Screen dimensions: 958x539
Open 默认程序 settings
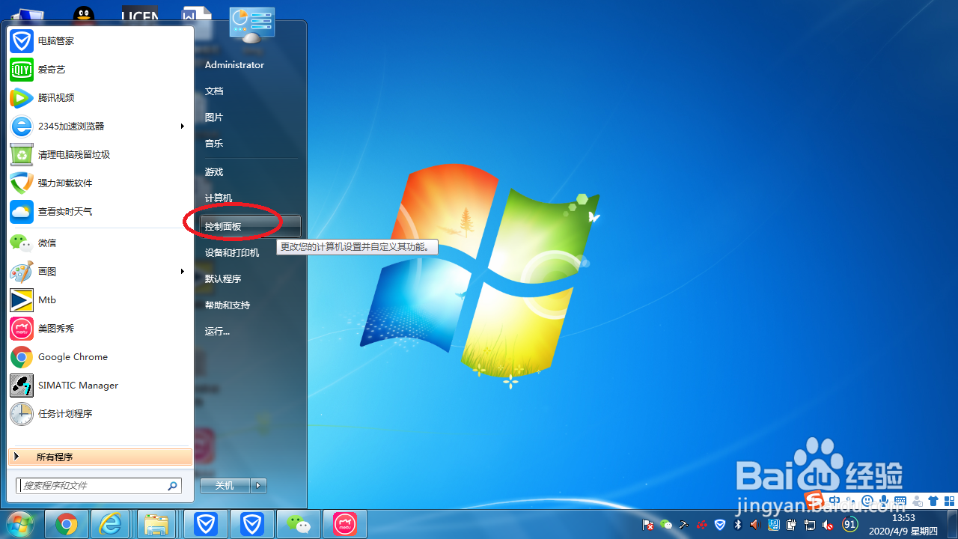[x=251, y=278]
